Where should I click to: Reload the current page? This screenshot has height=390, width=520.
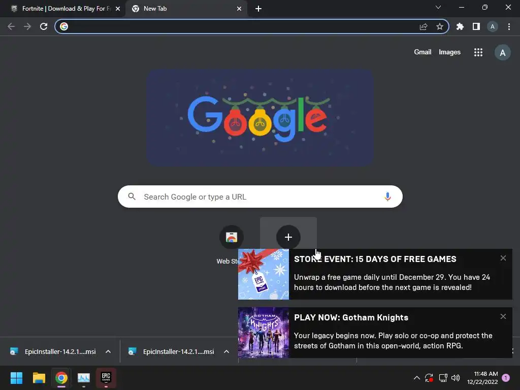point(44,26)
